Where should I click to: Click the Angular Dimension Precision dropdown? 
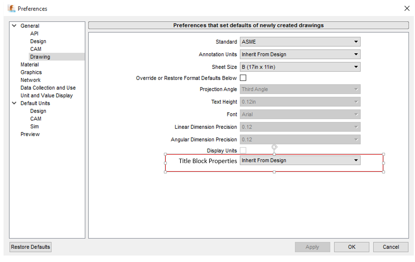pos(300,140)
